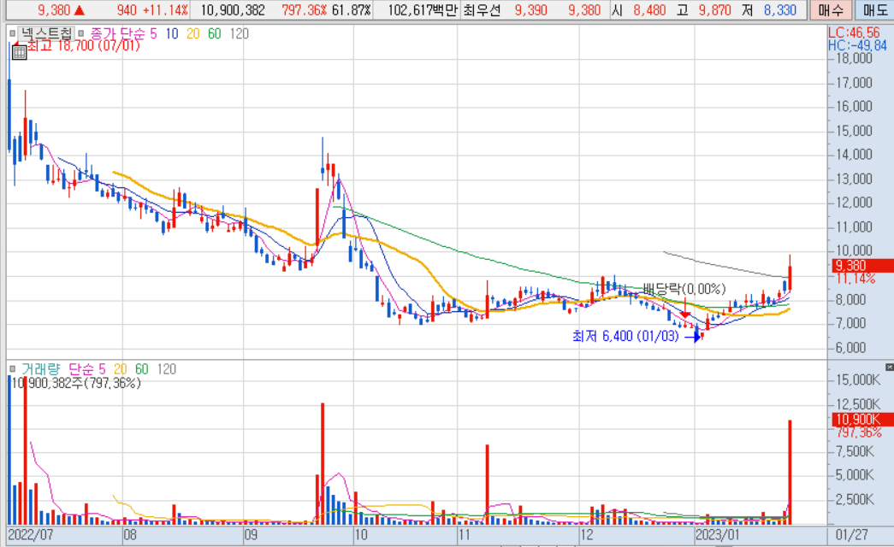Select the 5-day price moving average label
This screenshot has width=894, height=547.
tap(153, 33)
